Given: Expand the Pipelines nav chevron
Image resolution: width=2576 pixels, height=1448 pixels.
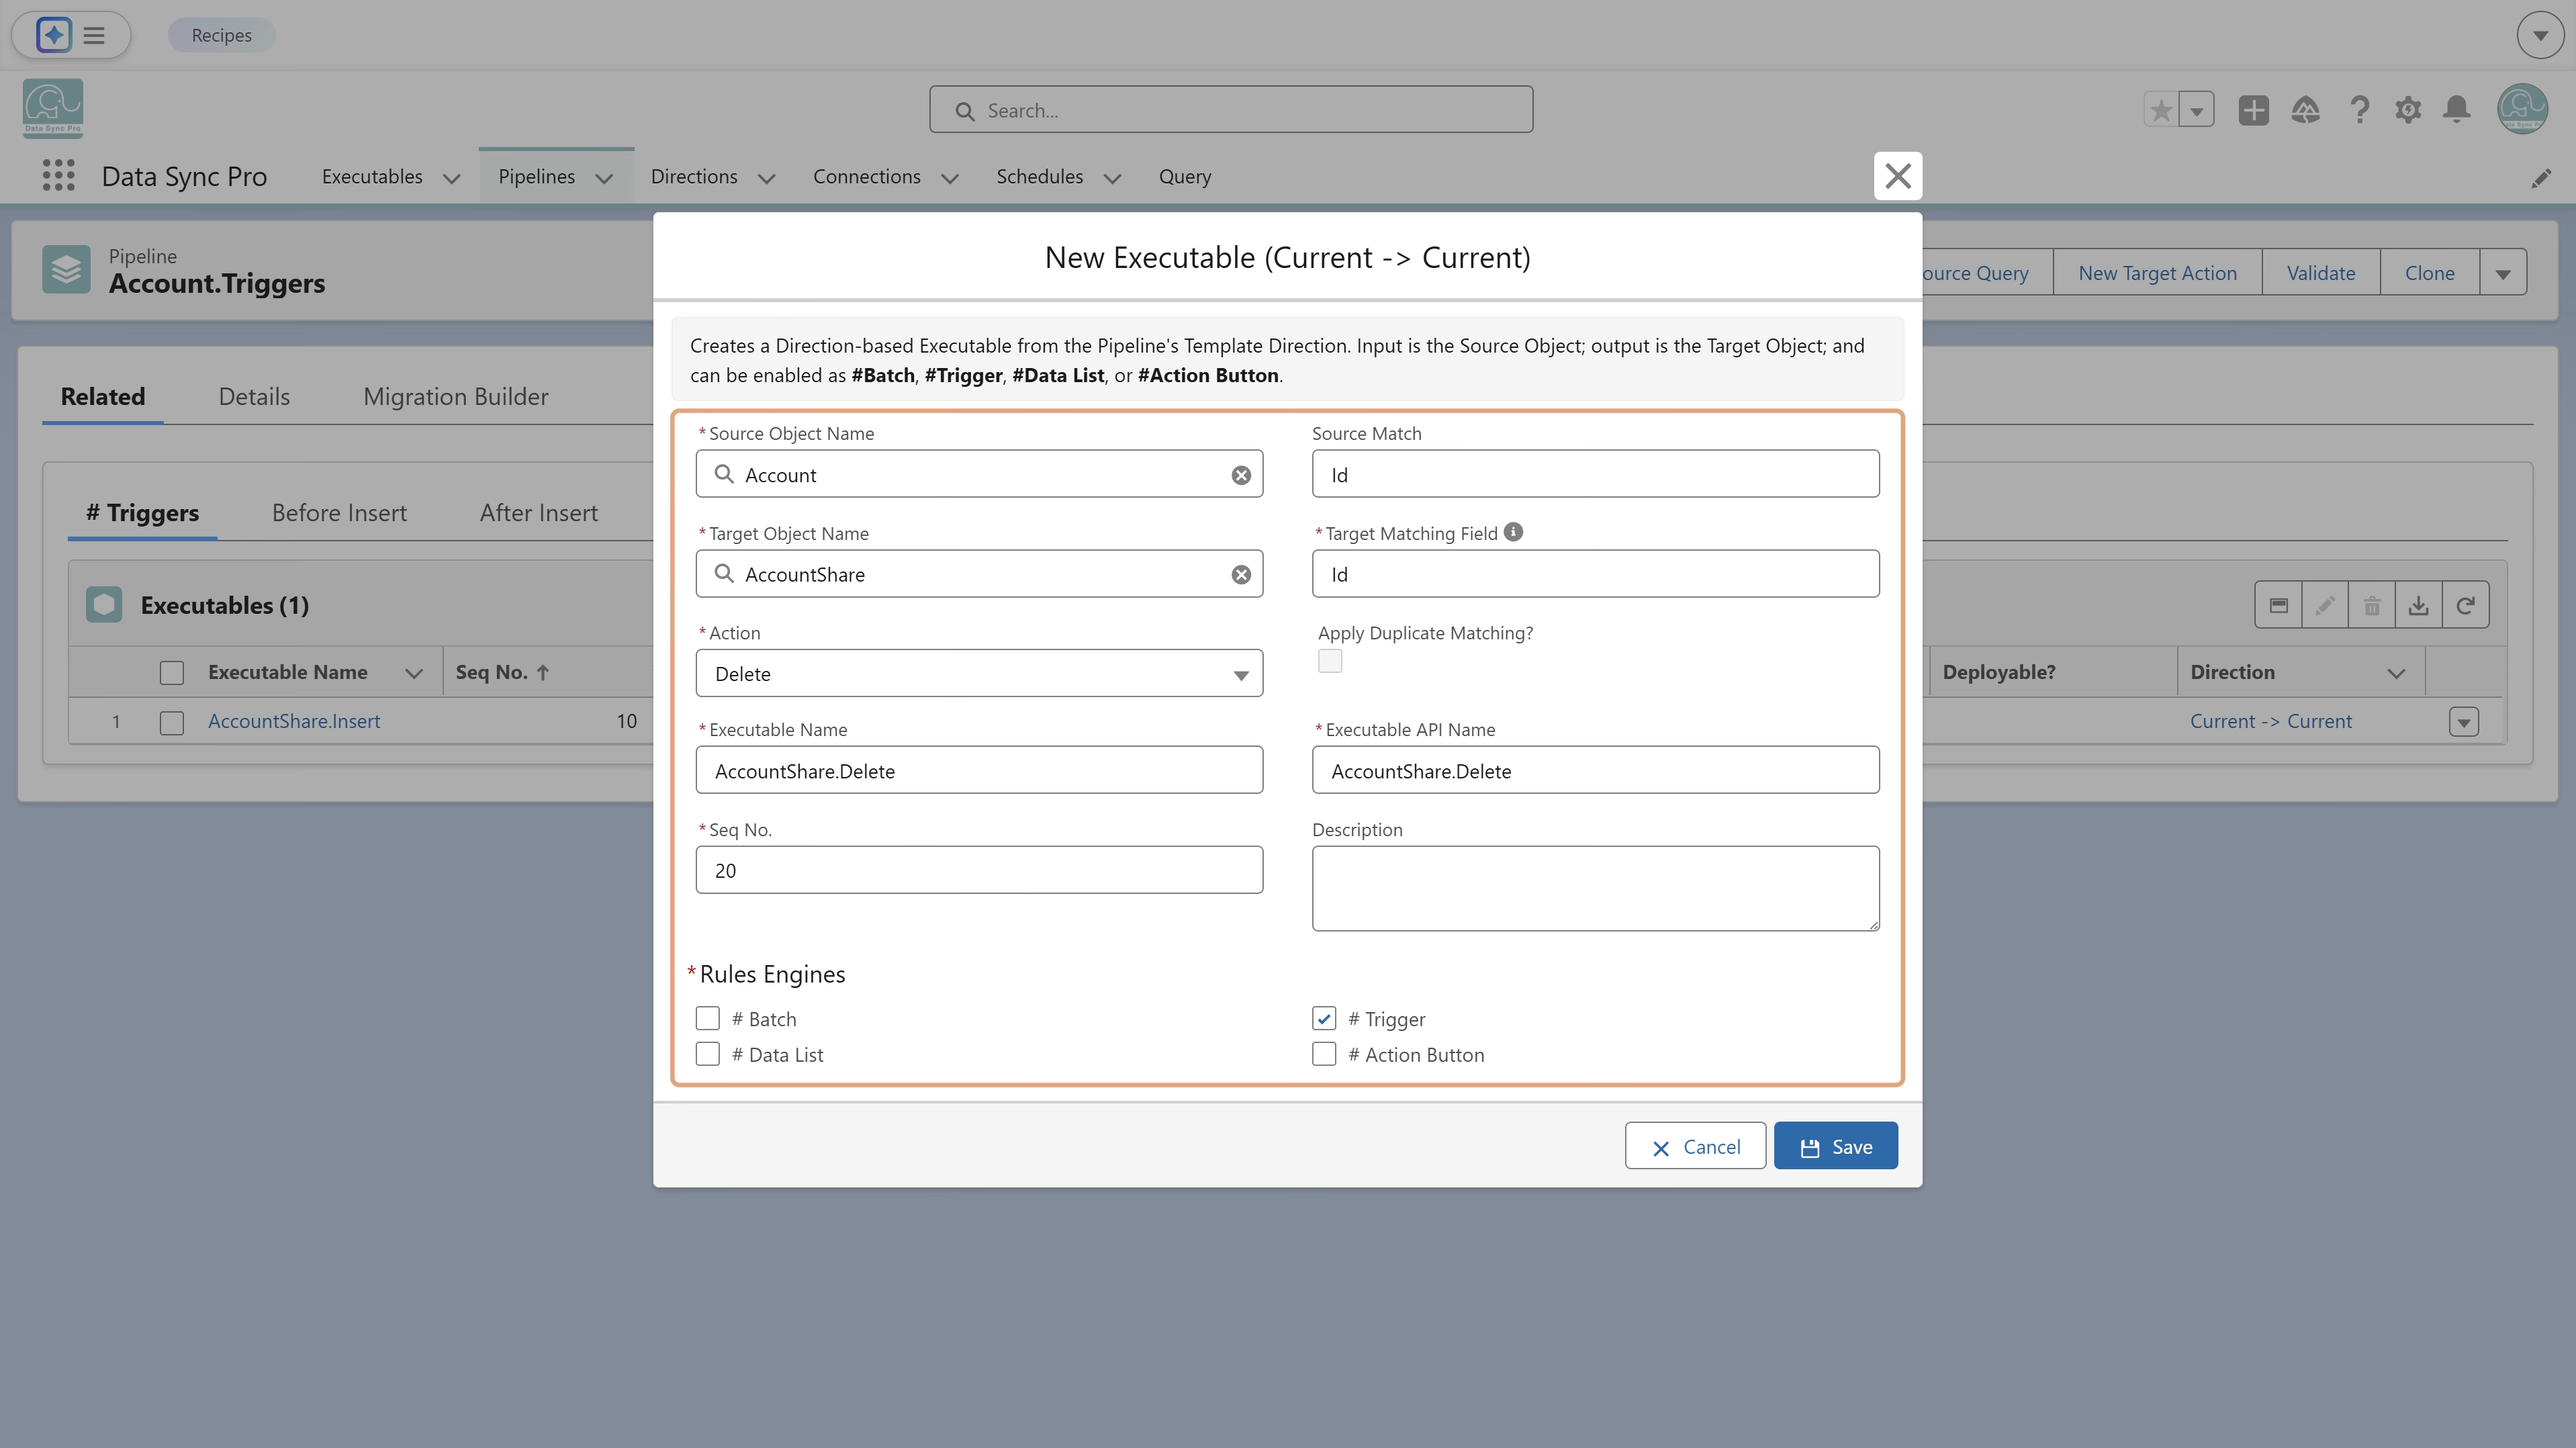Looking at the screenshot, I should pyautogui.click(x=604, y=178).
